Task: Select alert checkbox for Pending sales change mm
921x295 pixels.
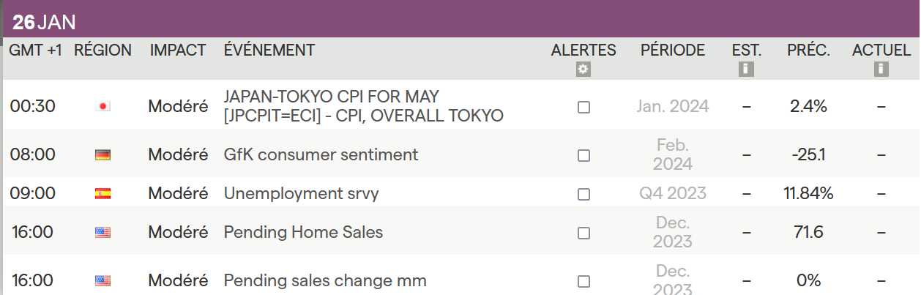Action: tap(583, 281)
